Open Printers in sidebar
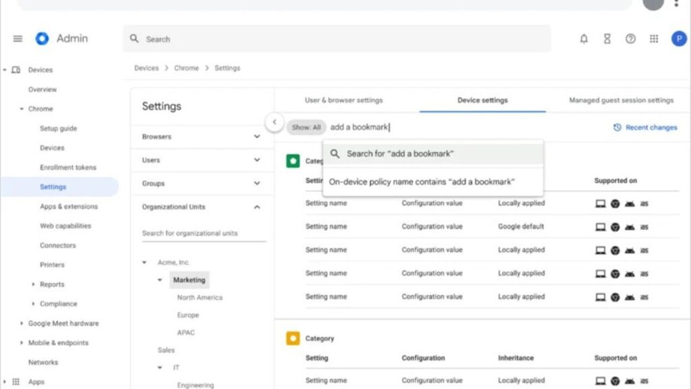 tap(52, 265)
